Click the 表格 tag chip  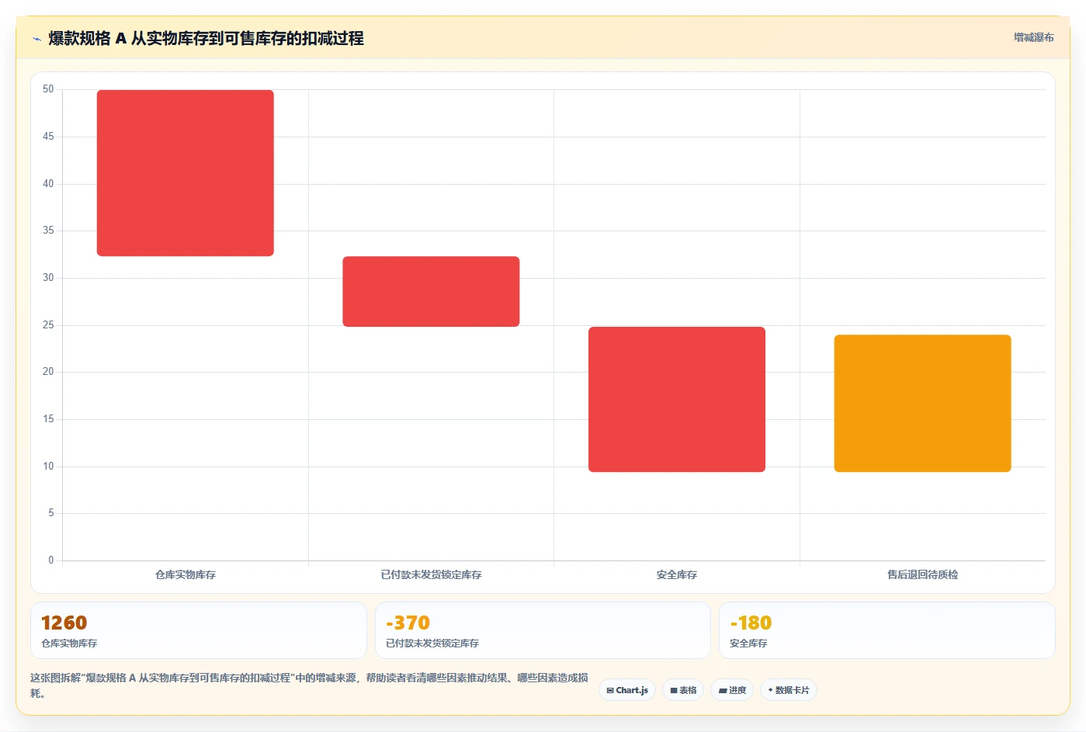tap(683, 690)
